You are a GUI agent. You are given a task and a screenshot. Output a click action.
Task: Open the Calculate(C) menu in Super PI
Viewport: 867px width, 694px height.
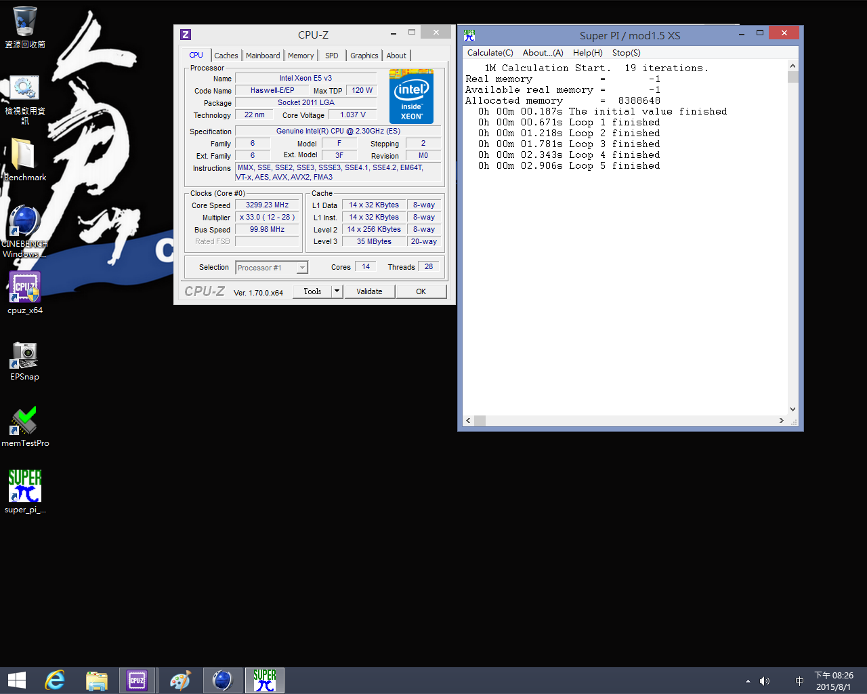(x=490, y=53)
